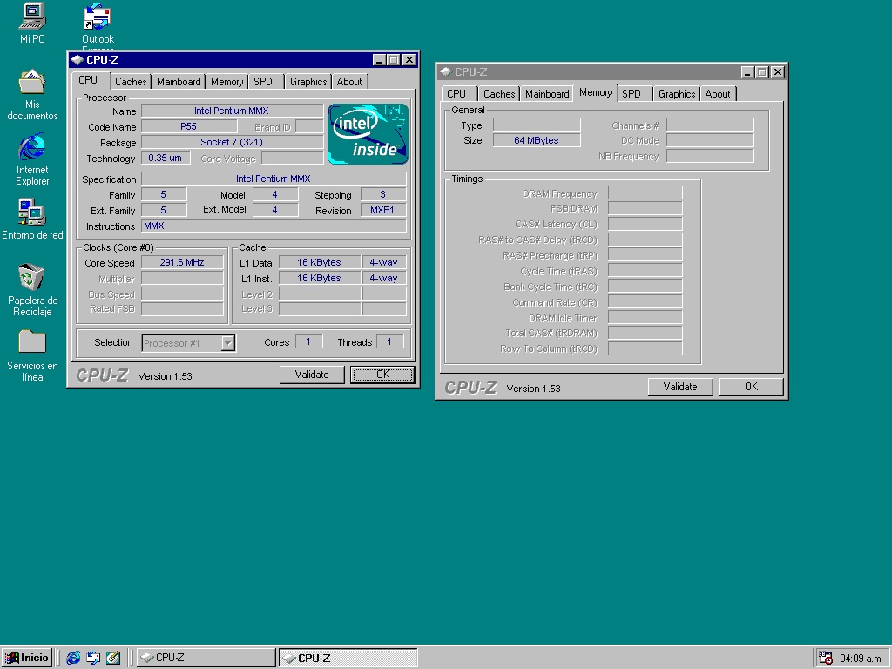892x669 pixels.
Task: Open Entorno de red icon
Action: pyautogui.click(x=32, y=219)
